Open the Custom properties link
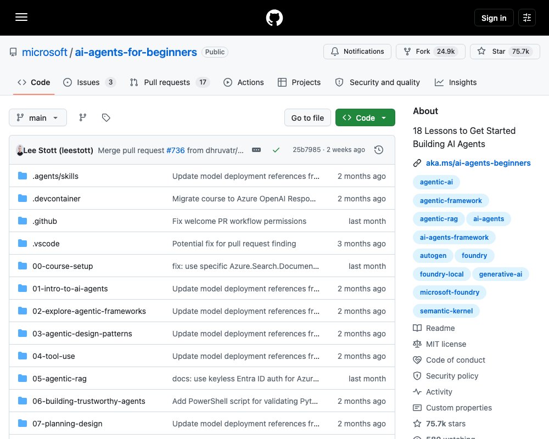 click(x=452, y=408)
